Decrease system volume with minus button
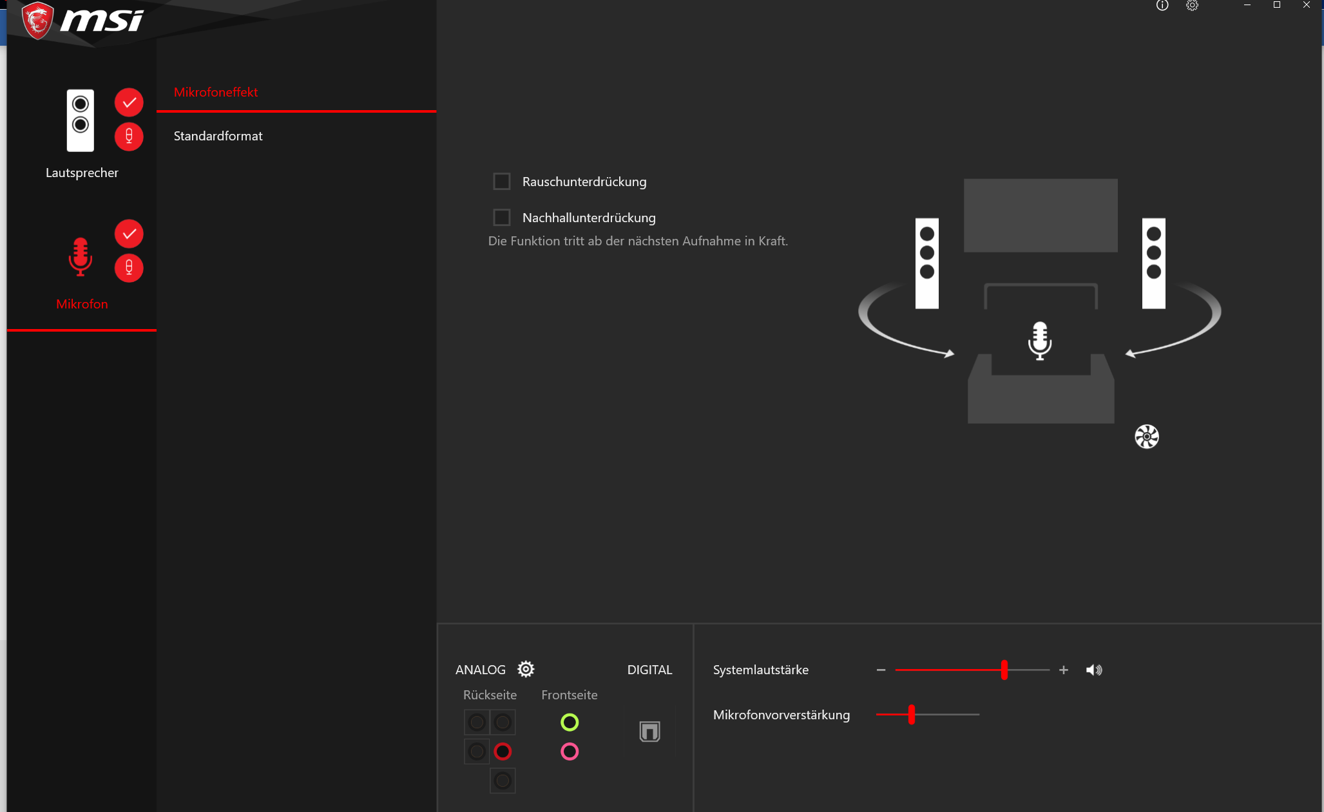Screen dimensions: 1324x812 click(881, 670)
